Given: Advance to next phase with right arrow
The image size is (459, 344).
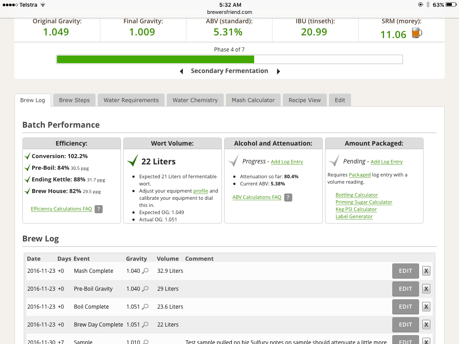Looking at the screenshot, I should click(x=278, y=71).
